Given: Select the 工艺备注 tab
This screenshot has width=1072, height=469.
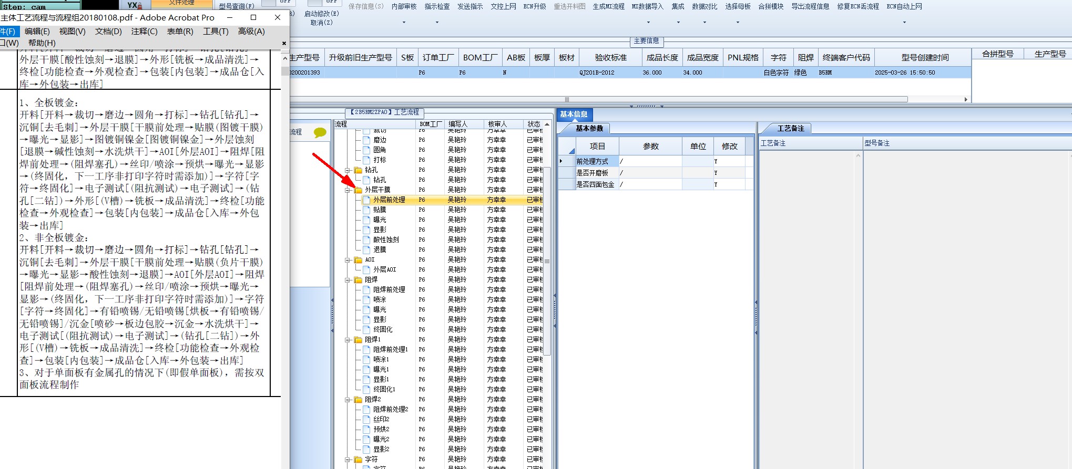Looking at the screenshot, I should (790, 128).
